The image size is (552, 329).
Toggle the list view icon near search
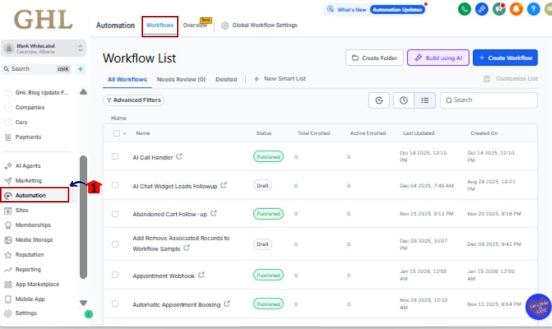(x=424, y=100)
